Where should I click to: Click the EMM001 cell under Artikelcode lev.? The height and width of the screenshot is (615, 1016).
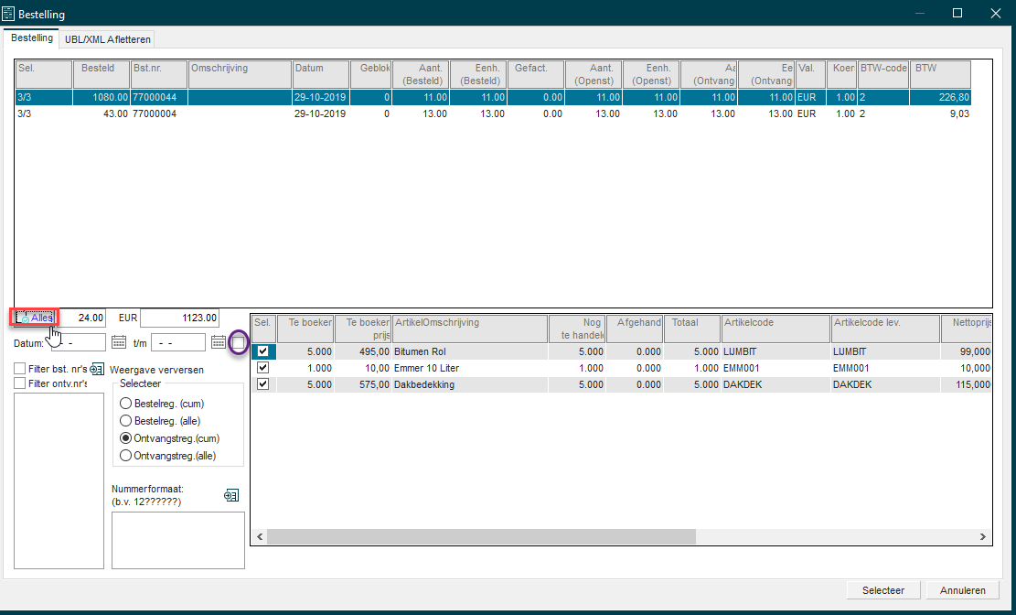tap(885, 368)
